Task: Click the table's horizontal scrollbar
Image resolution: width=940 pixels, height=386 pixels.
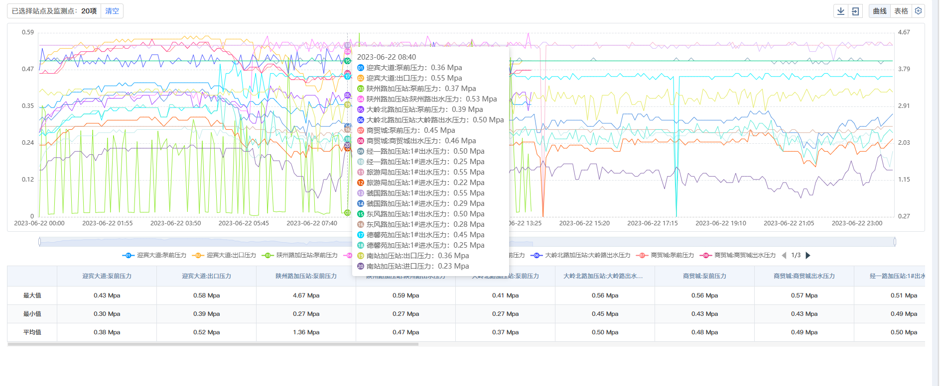Action: pyautogui.click(x=213, y=344)
